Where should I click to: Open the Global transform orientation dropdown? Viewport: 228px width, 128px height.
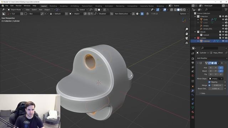click(x=82, y=10)
